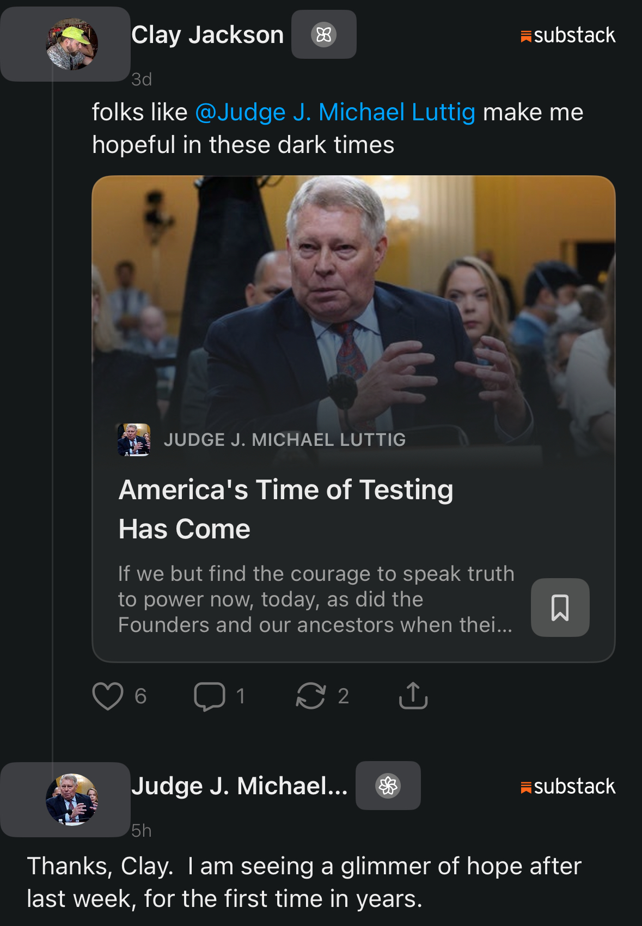Open Clay Jackson's profile name
642x926 pixels.
pyautogui.click(x=207, y=35)
